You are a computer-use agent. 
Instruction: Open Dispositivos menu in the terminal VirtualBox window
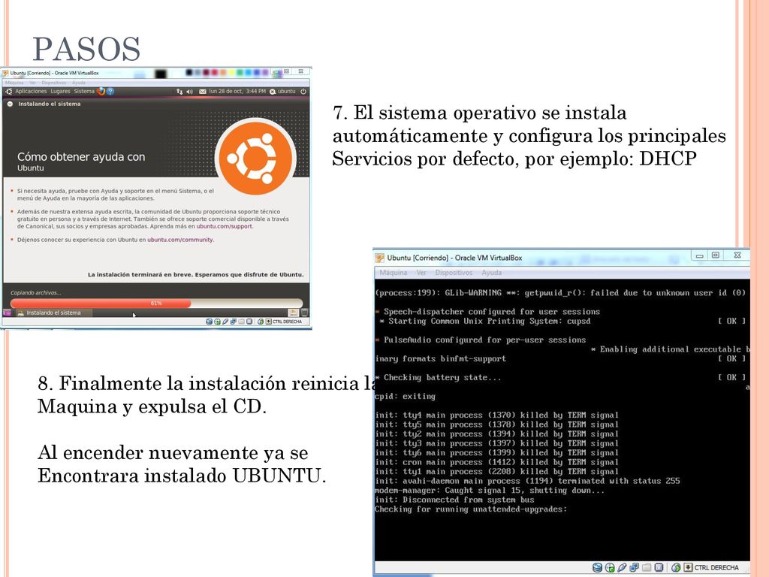click(x=454, y=273)
